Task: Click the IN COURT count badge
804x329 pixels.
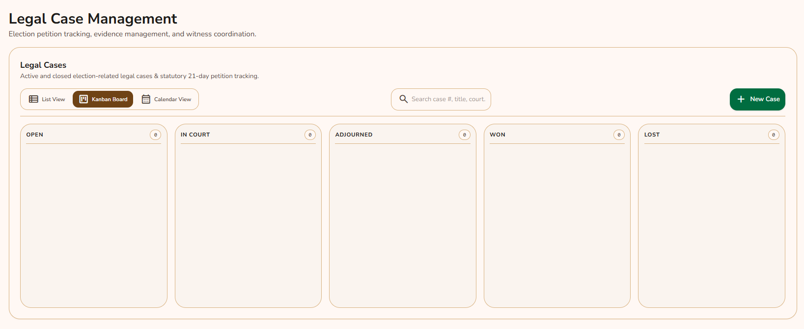Action: (x=310, y=135)
